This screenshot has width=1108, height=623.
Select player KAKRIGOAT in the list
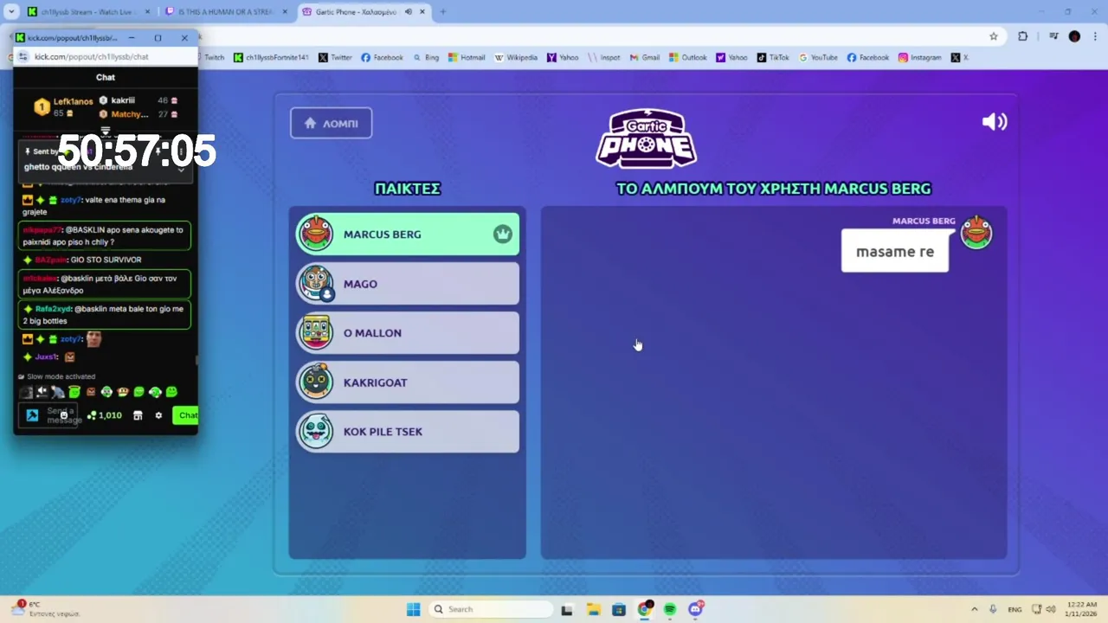[408, 382]
